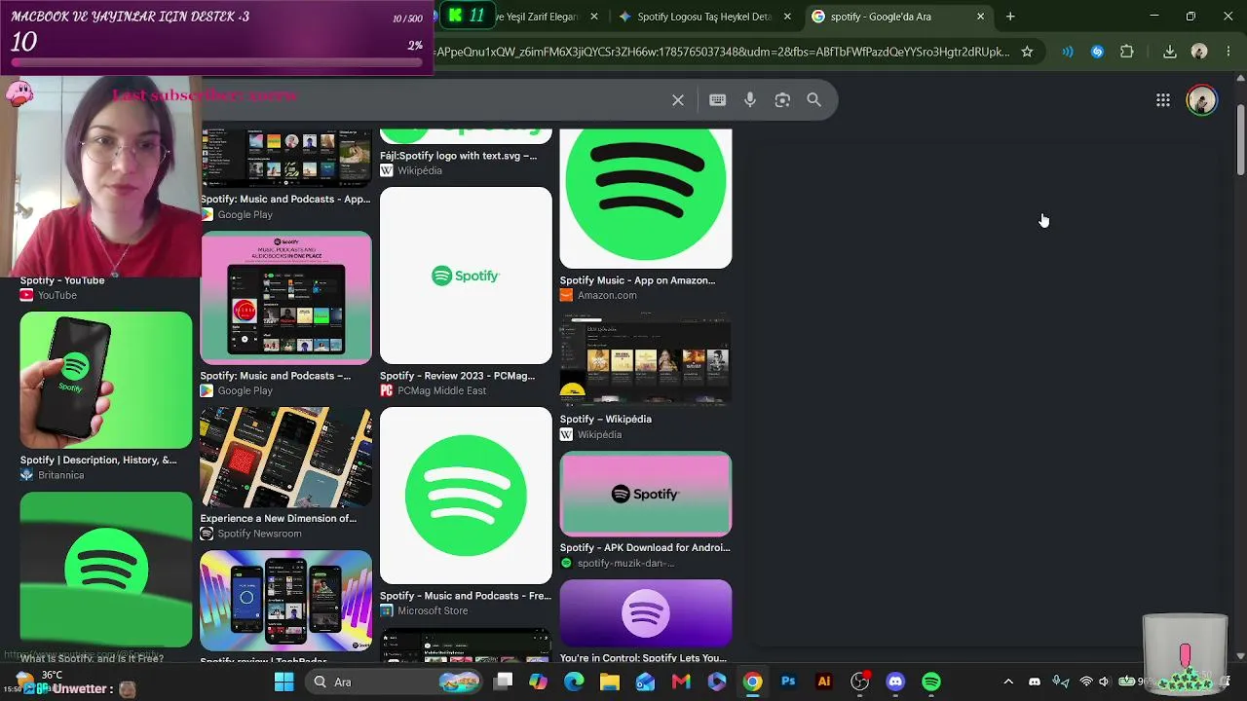Image resolution: width=1247 pixels, height=701 pixels.
Task: Open Task View from the taskbar
Action: point(503,682)
